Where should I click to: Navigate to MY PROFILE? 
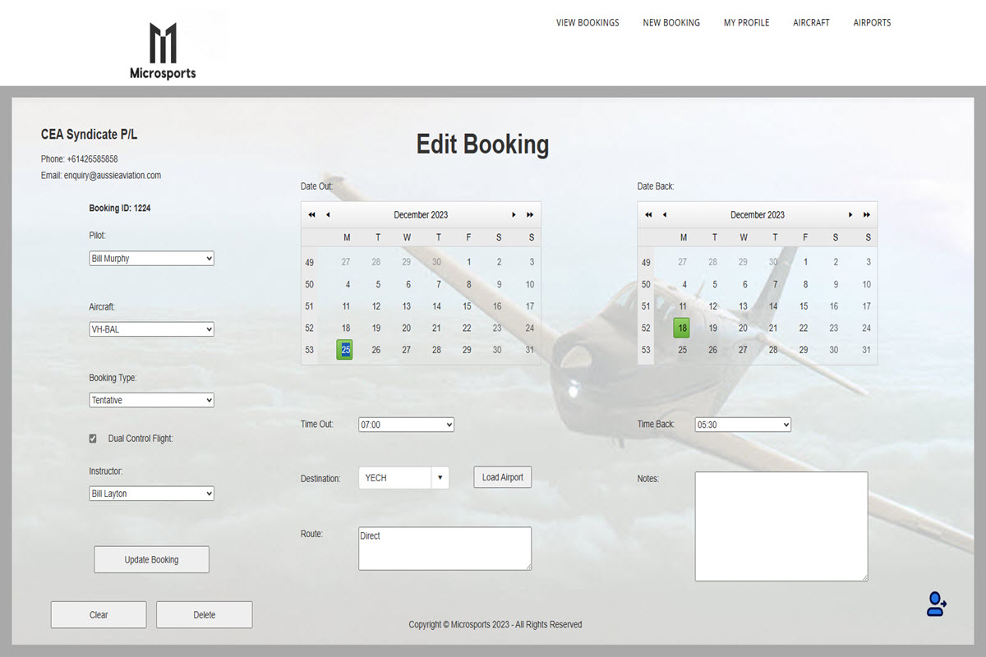(x=746, y=22)
